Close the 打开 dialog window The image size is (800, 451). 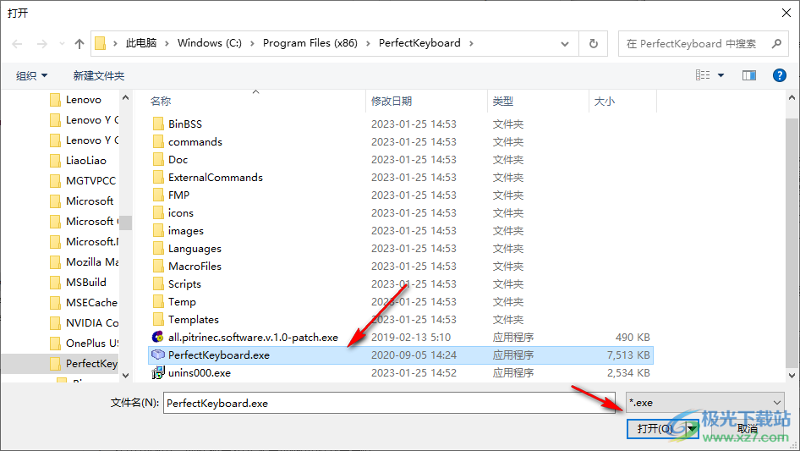click(786, 13)
